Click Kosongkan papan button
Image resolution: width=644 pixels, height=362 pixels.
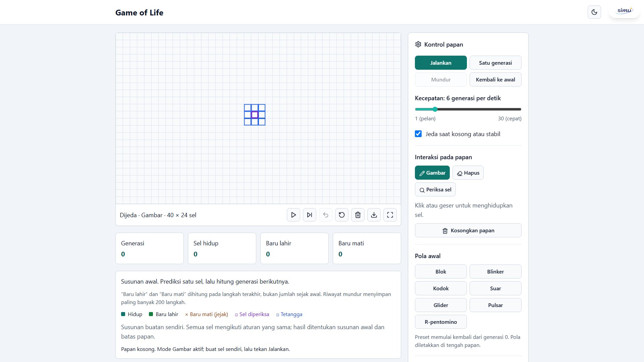[x=468, y=230]
